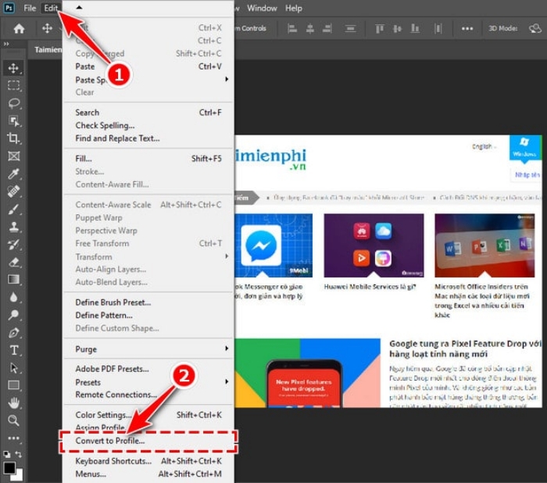547x483 pixels.
Task: Choose Adobe PDF Presets menu item
Action: coord(148,369)
